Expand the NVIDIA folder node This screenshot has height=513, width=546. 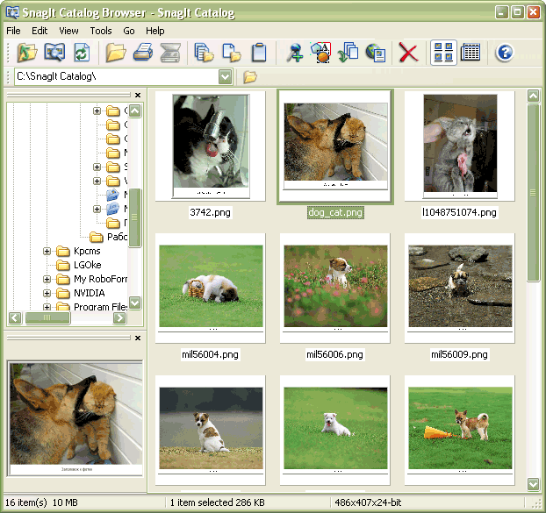[47, 293]
